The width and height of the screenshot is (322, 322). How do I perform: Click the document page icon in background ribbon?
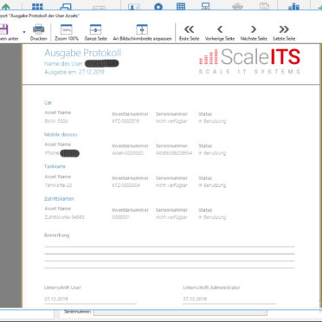264,7
